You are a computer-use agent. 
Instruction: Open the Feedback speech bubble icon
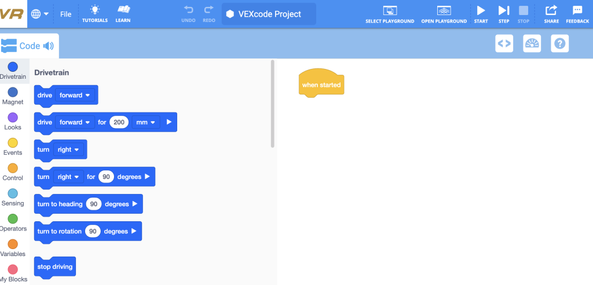pyautogui.click(x=577, y=10)
